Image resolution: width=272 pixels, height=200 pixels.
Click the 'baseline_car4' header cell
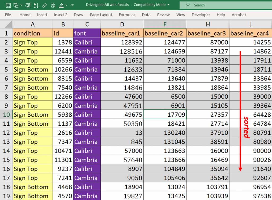[250, 33]
